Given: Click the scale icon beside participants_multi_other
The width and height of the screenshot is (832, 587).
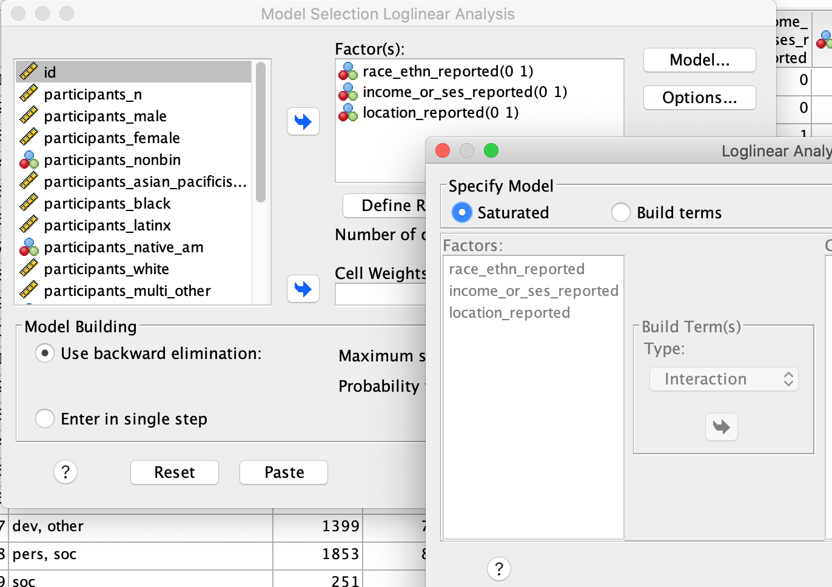Looking at the screenshot, I should pyautogui.click(x=29, y=290).
